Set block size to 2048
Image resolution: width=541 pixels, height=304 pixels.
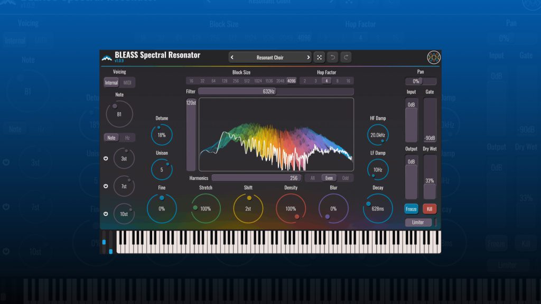point(280,81)
